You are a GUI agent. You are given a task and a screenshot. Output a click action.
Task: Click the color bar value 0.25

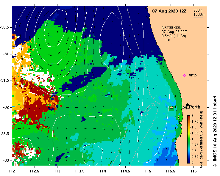[195, 157]
